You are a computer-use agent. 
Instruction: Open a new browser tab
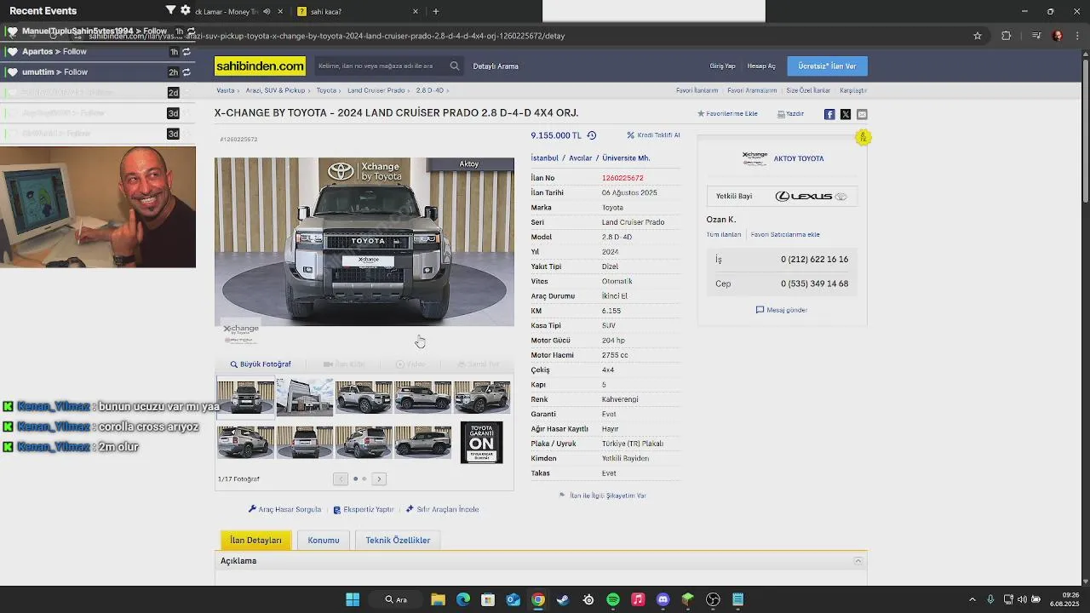(x=436, y=11)
